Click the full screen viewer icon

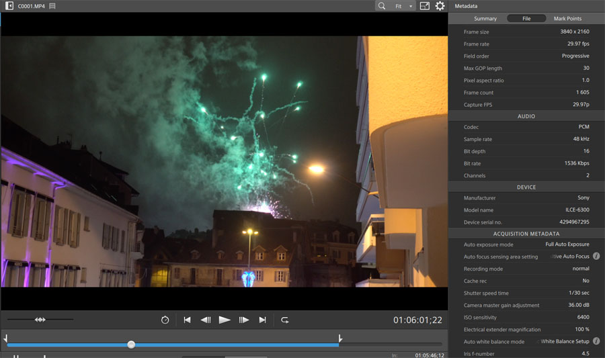[x=424, y=6]
